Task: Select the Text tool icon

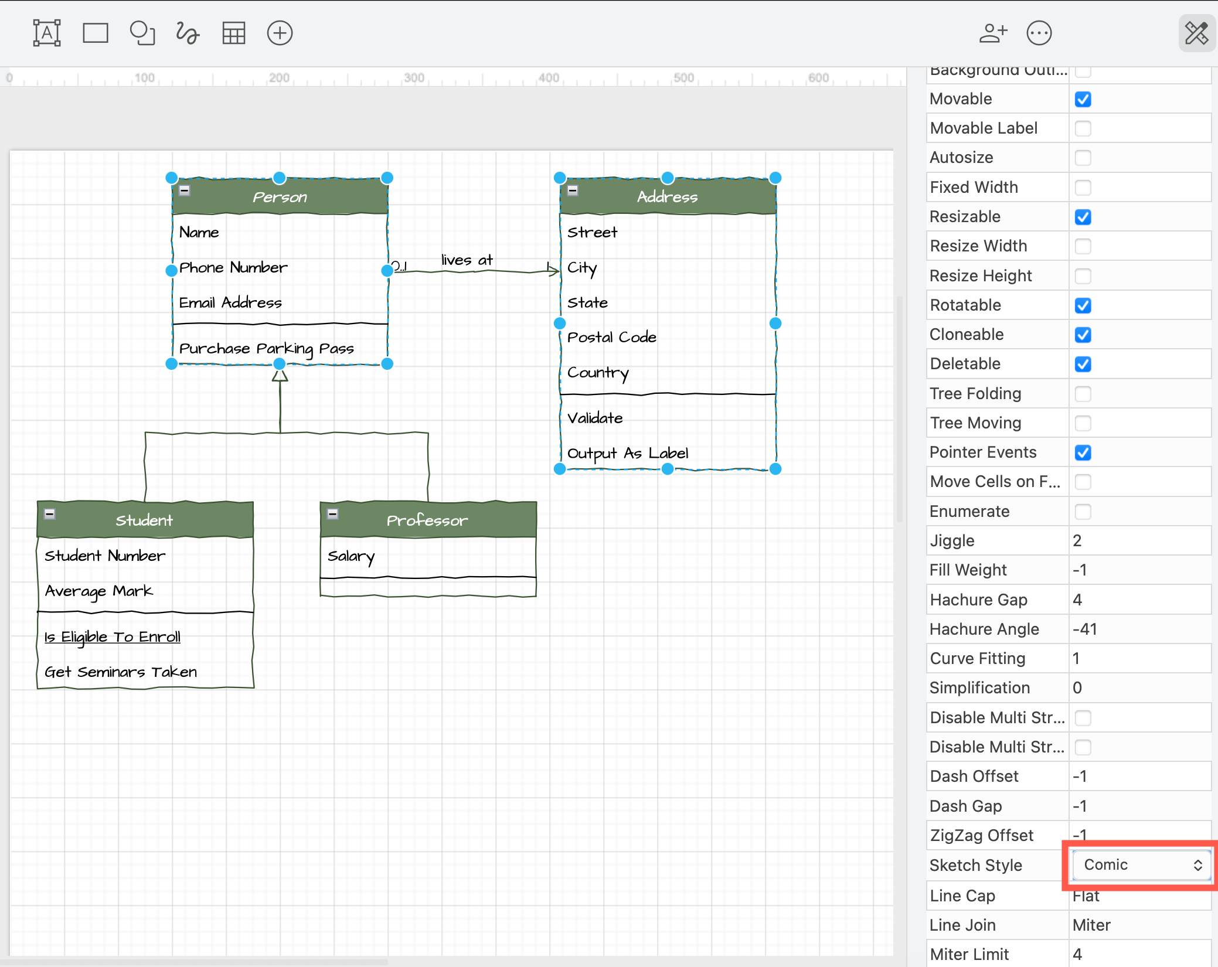Action: pos(47,33)
